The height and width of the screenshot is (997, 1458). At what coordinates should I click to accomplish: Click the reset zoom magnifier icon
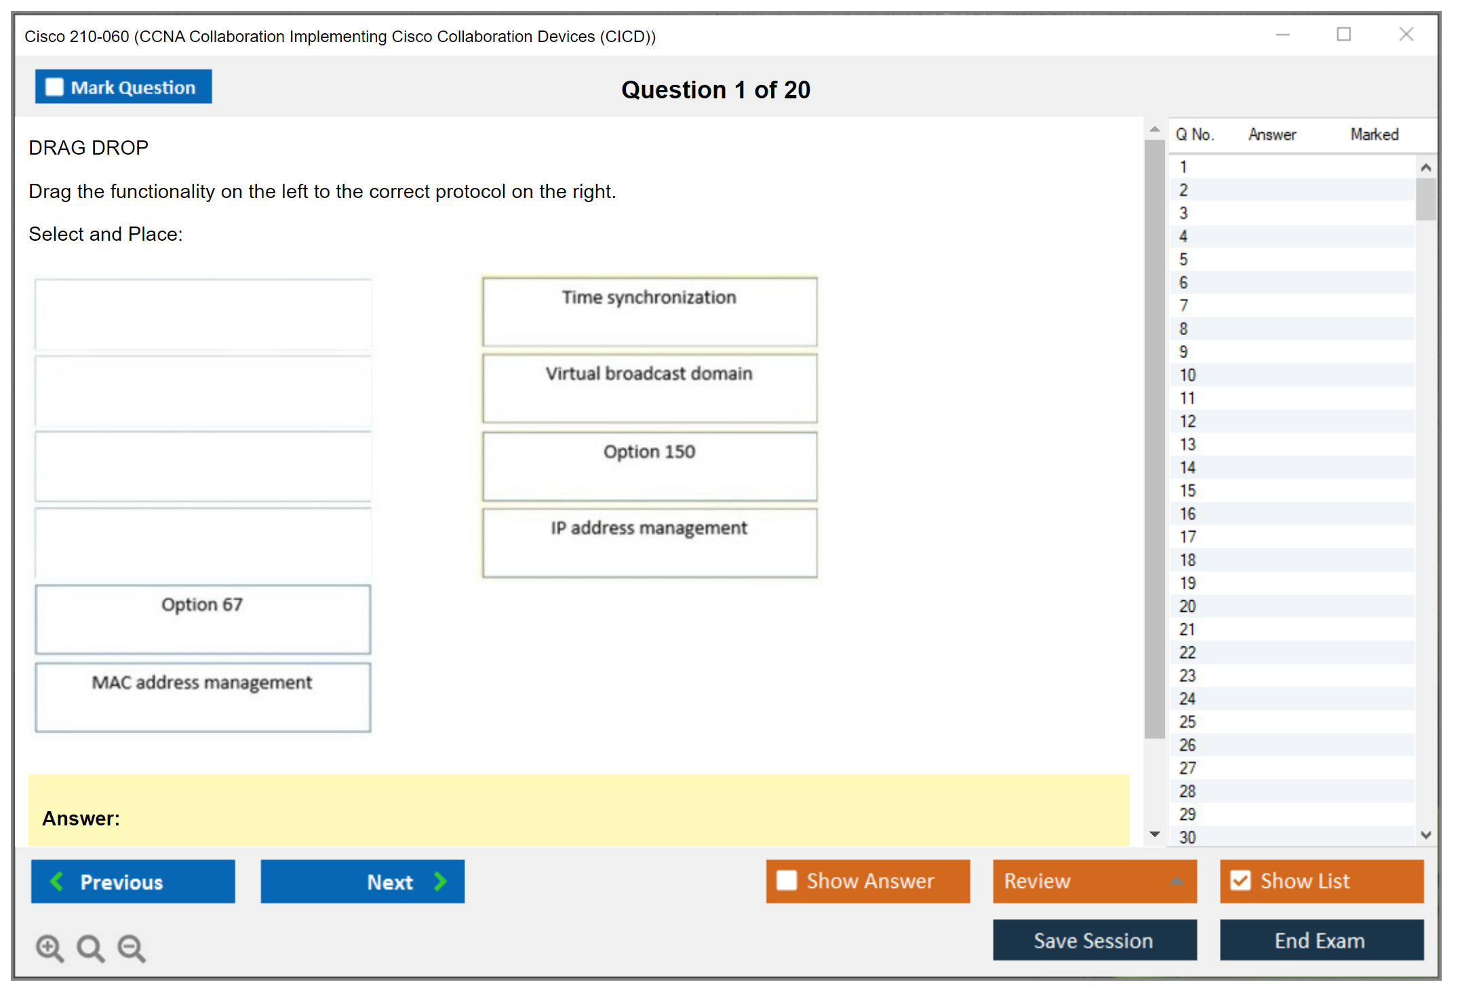pos(90,947)
